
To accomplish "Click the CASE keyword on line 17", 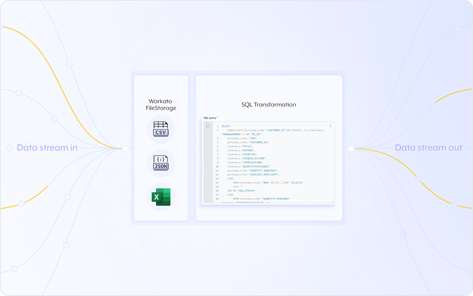I will tap(230, 195).
